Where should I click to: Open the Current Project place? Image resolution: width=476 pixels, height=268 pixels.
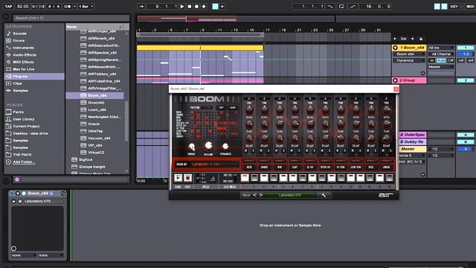tap(26, 126)
